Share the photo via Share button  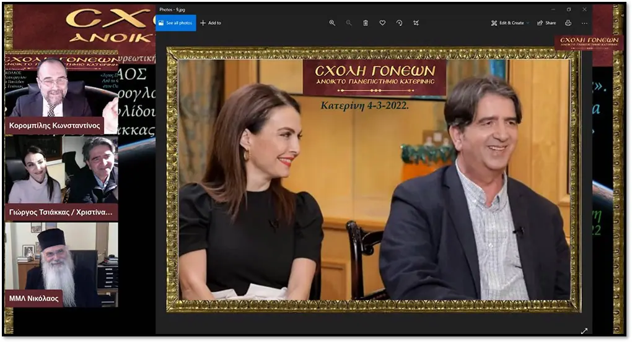[x=546, y=23]
